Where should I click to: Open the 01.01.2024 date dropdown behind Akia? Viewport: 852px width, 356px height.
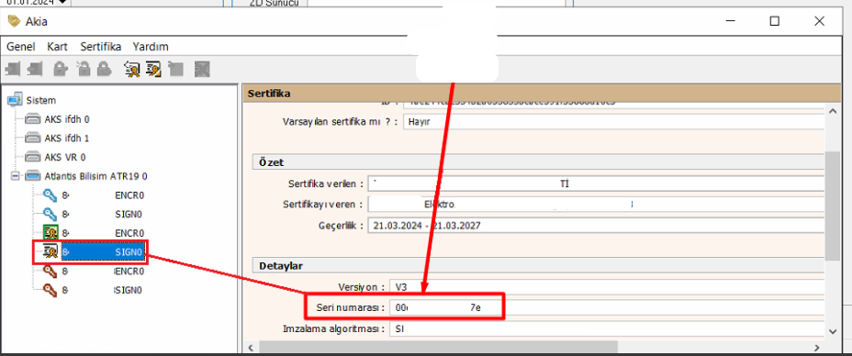click(62, 2)
